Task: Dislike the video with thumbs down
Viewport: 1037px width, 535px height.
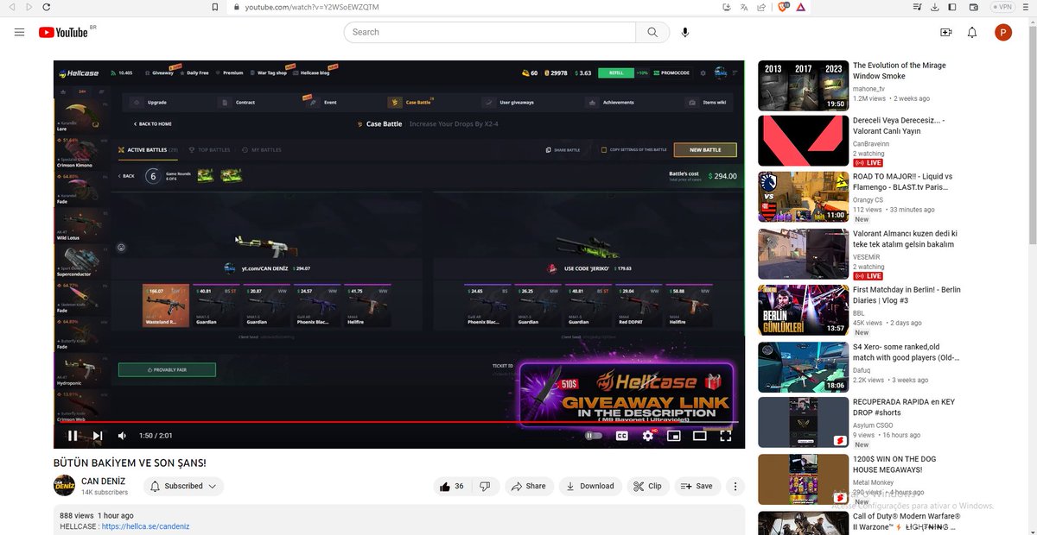Action: [x=486, y=486]
